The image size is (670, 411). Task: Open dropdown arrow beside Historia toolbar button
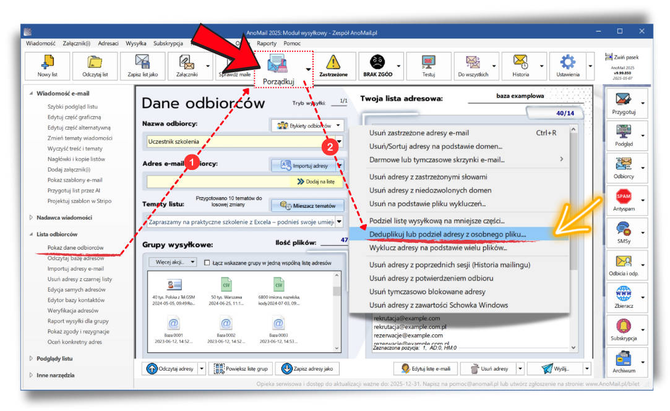542,66
